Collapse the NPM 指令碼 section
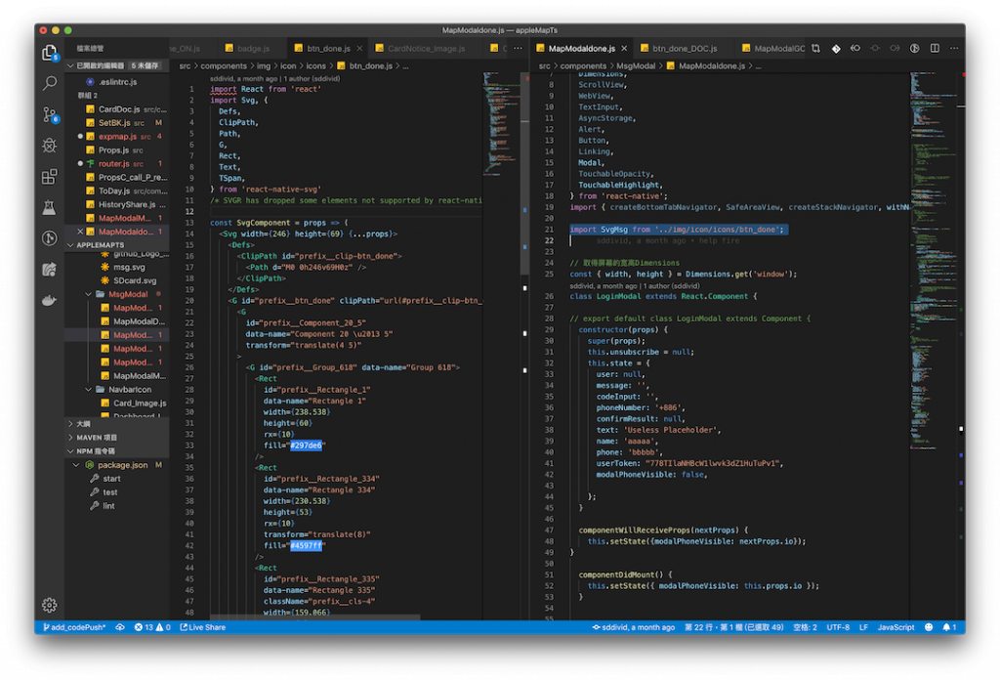Viewport: 1000px width, 680px height. pyautogui.click(x=70, y=451)
